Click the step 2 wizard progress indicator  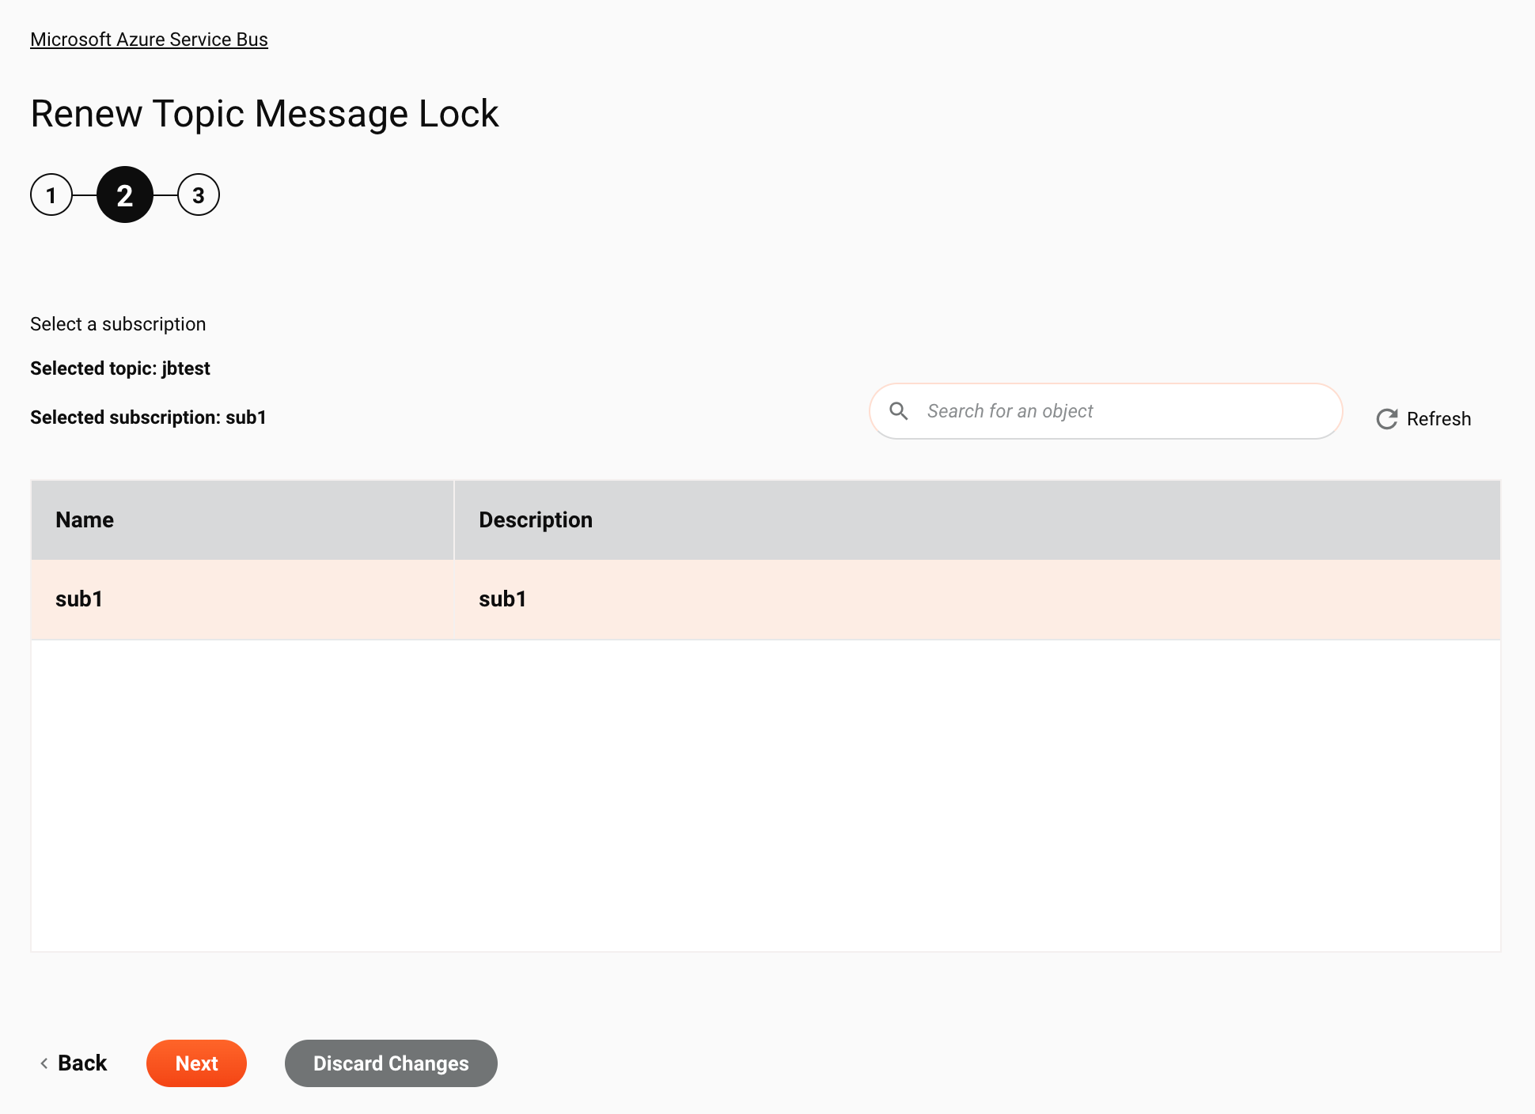pyautogui.click(x=124, y=194)
